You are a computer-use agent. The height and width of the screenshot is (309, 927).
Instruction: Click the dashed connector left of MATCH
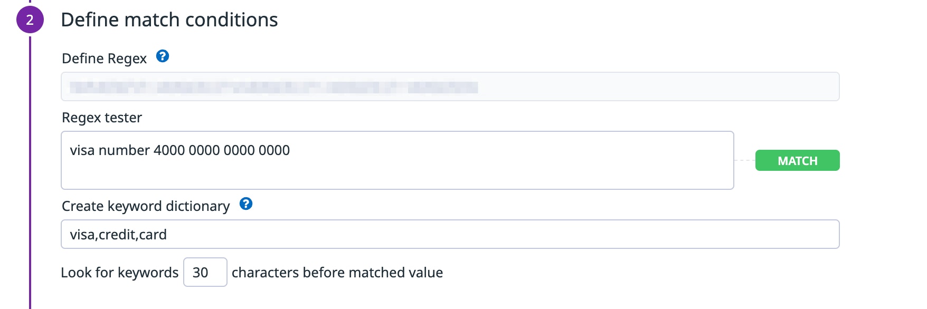tap(744, 160)
